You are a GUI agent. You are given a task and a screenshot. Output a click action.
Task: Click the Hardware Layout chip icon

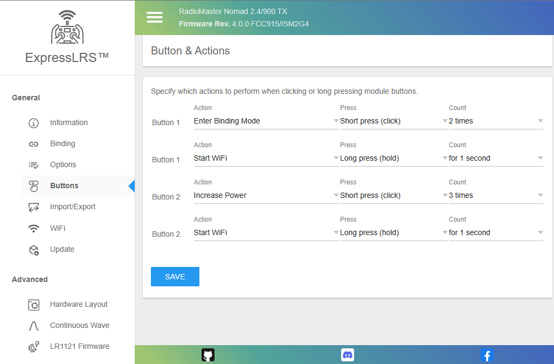[x=33, y=305]
